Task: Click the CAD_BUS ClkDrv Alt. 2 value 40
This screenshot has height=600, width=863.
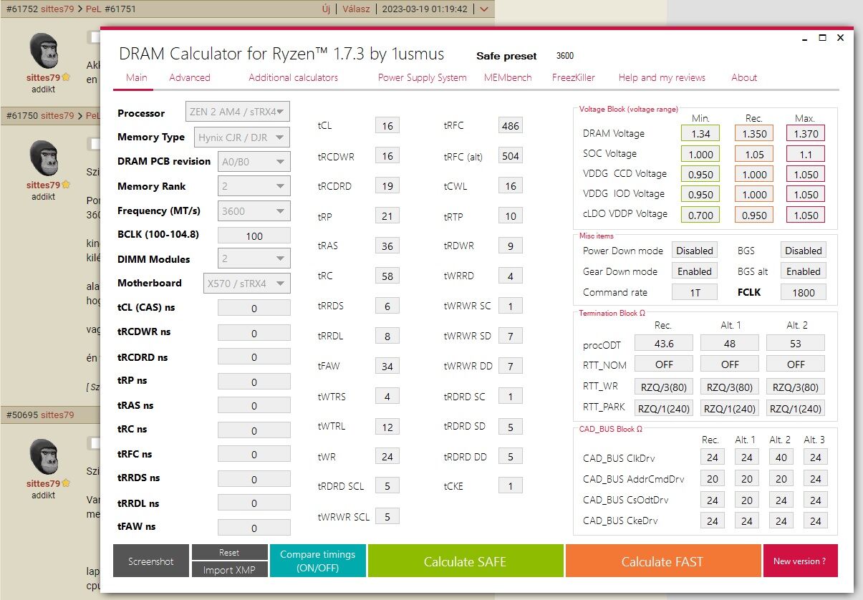Action: [x=781, y=458]
